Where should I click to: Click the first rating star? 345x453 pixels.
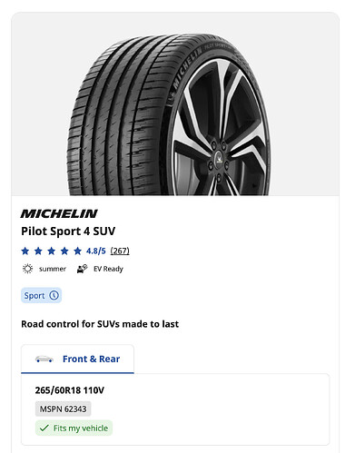click(x=25, y=251)
